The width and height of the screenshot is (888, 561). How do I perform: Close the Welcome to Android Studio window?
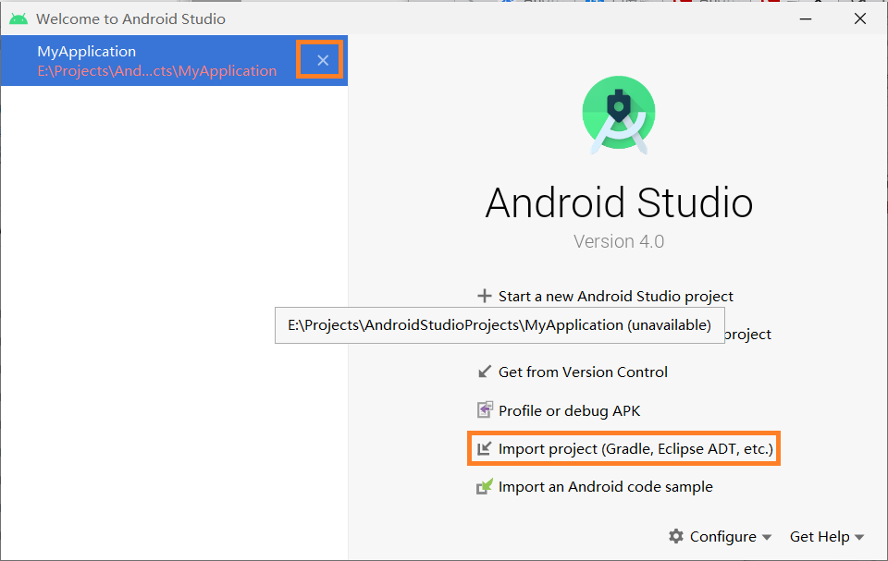(x=859, y=18)
